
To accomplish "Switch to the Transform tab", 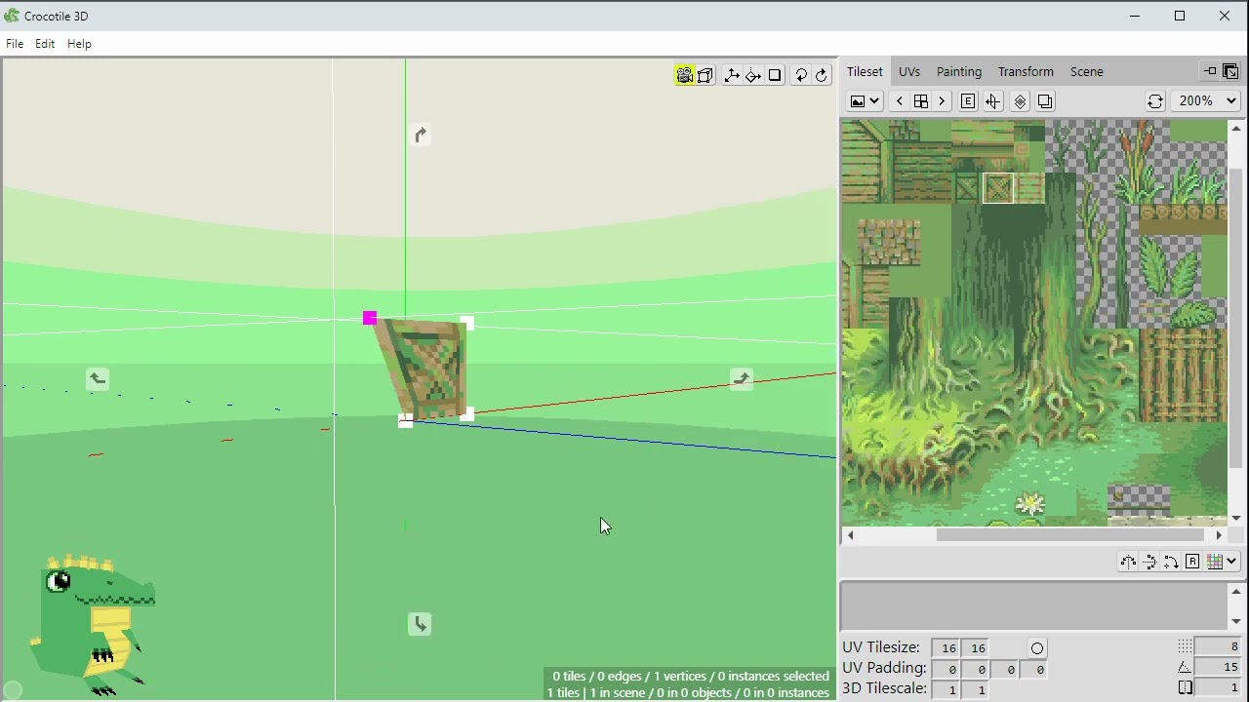I will 1026,72.
